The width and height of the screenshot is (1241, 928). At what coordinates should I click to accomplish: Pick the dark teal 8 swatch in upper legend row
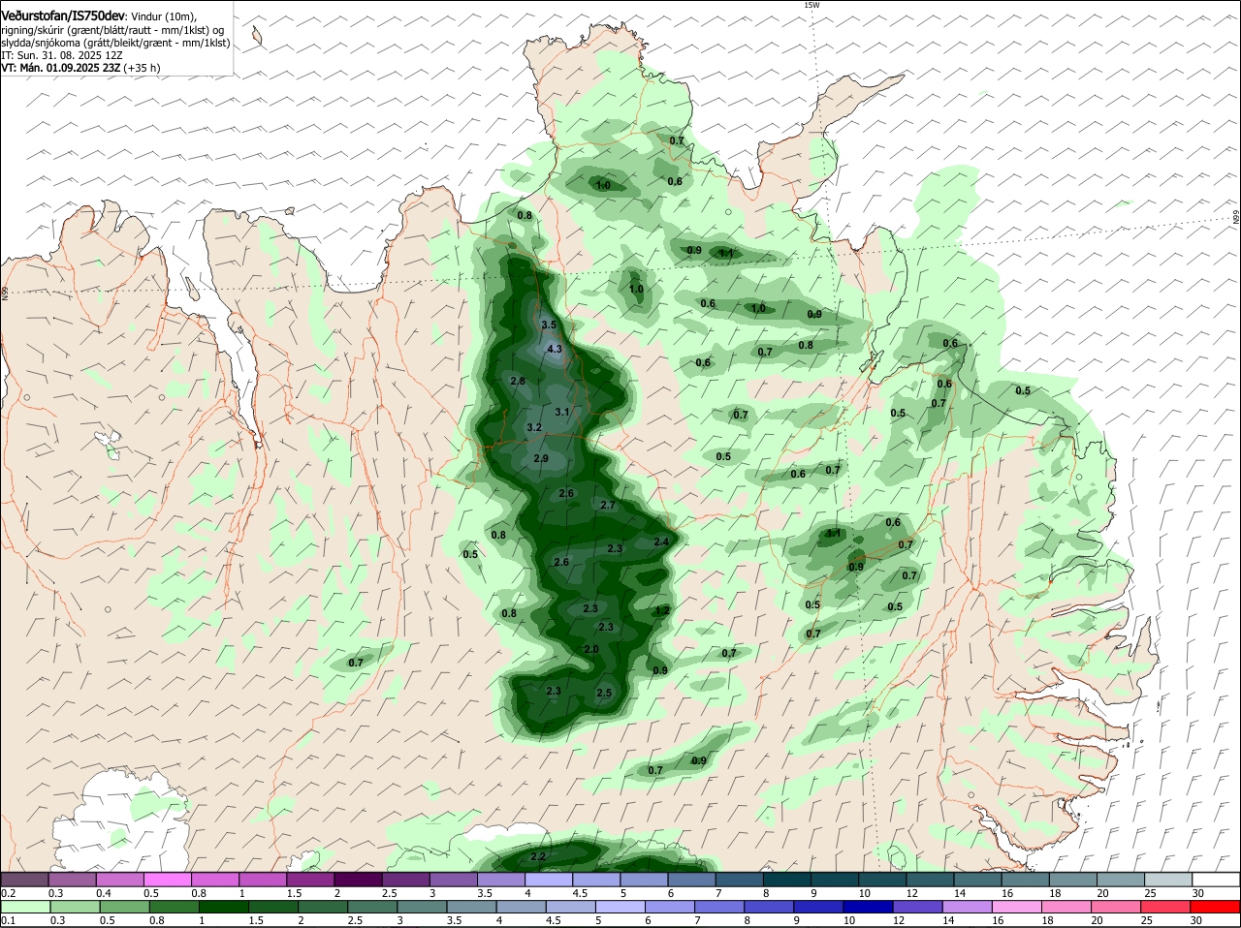(787, 879)
